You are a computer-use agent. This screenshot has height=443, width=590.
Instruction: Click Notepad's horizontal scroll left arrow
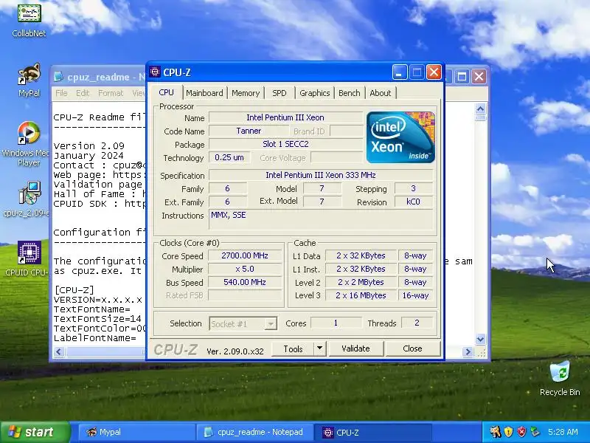pos(59,352)
